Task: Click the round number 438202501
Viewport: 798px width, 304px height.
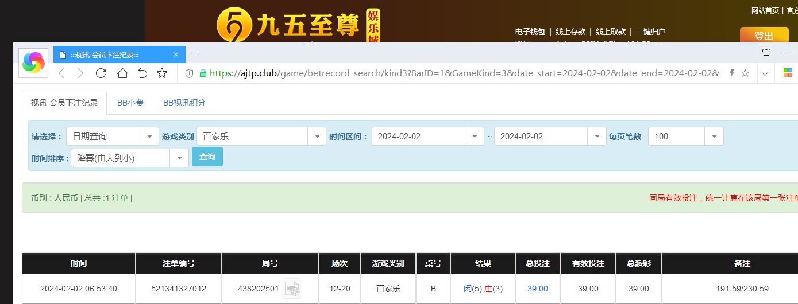Action: point(258,289)
